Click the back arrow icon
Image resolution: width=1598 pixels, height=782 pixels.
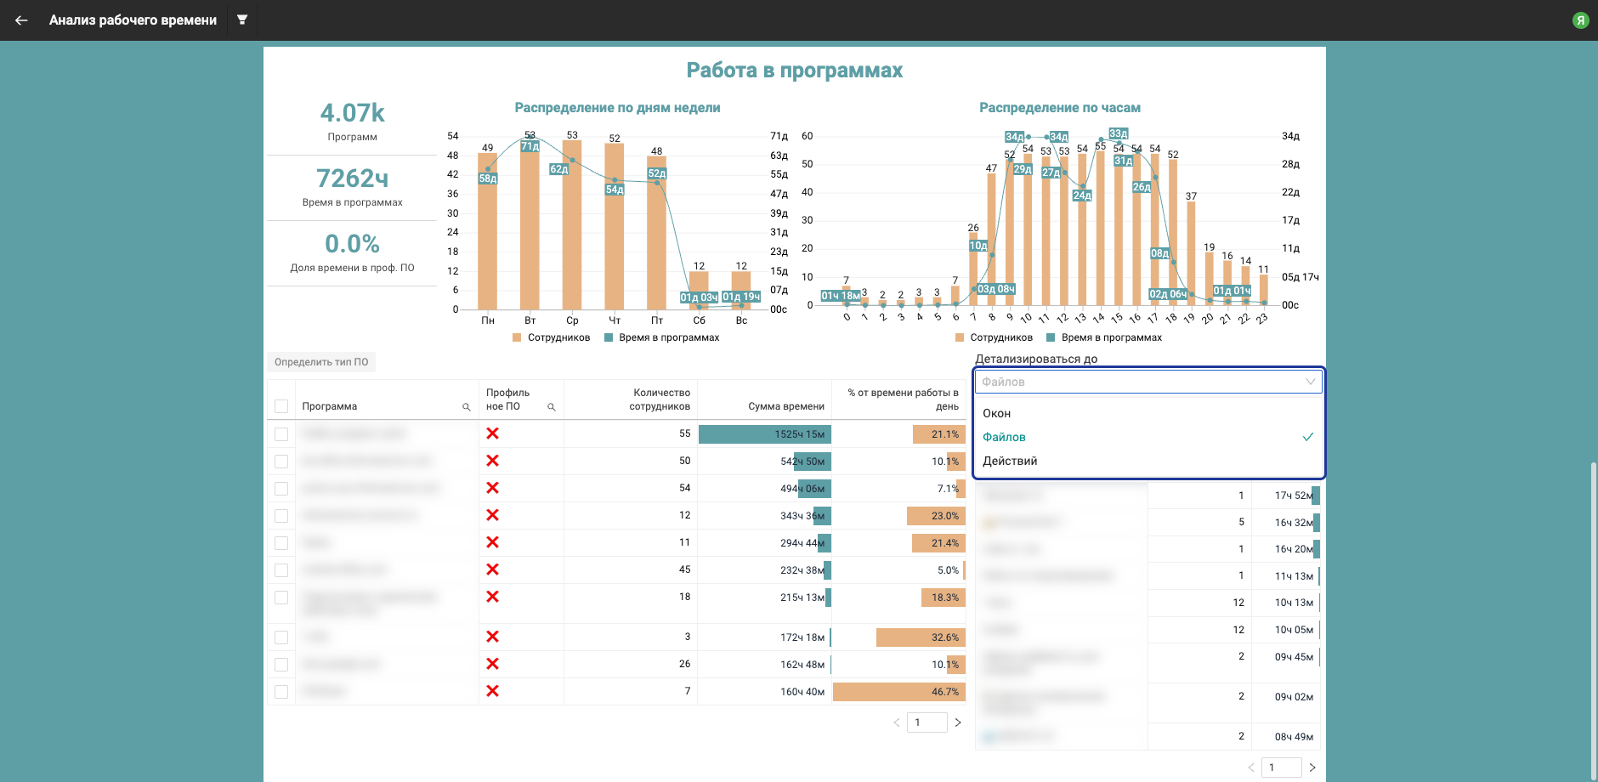click(21, 20)
